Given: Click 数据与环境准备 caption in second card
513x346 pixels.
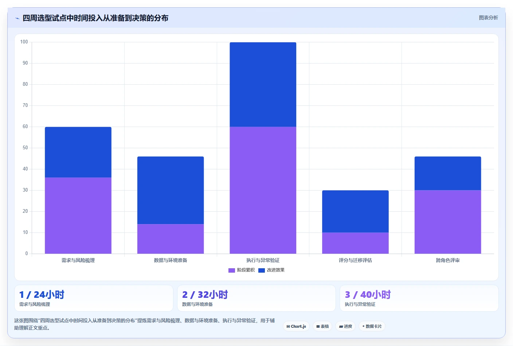Looking at the screenshot, I should (197, 304).
